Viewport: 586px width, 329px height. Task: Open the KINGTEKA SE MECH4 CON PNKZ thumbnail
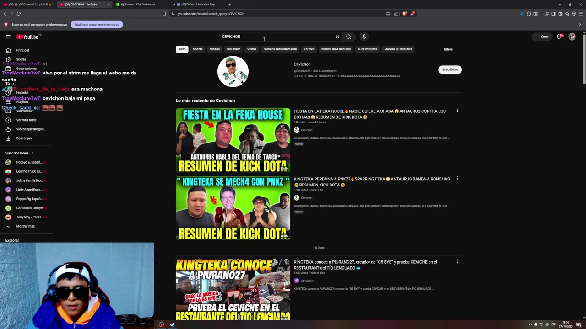(x=233, y=208)
